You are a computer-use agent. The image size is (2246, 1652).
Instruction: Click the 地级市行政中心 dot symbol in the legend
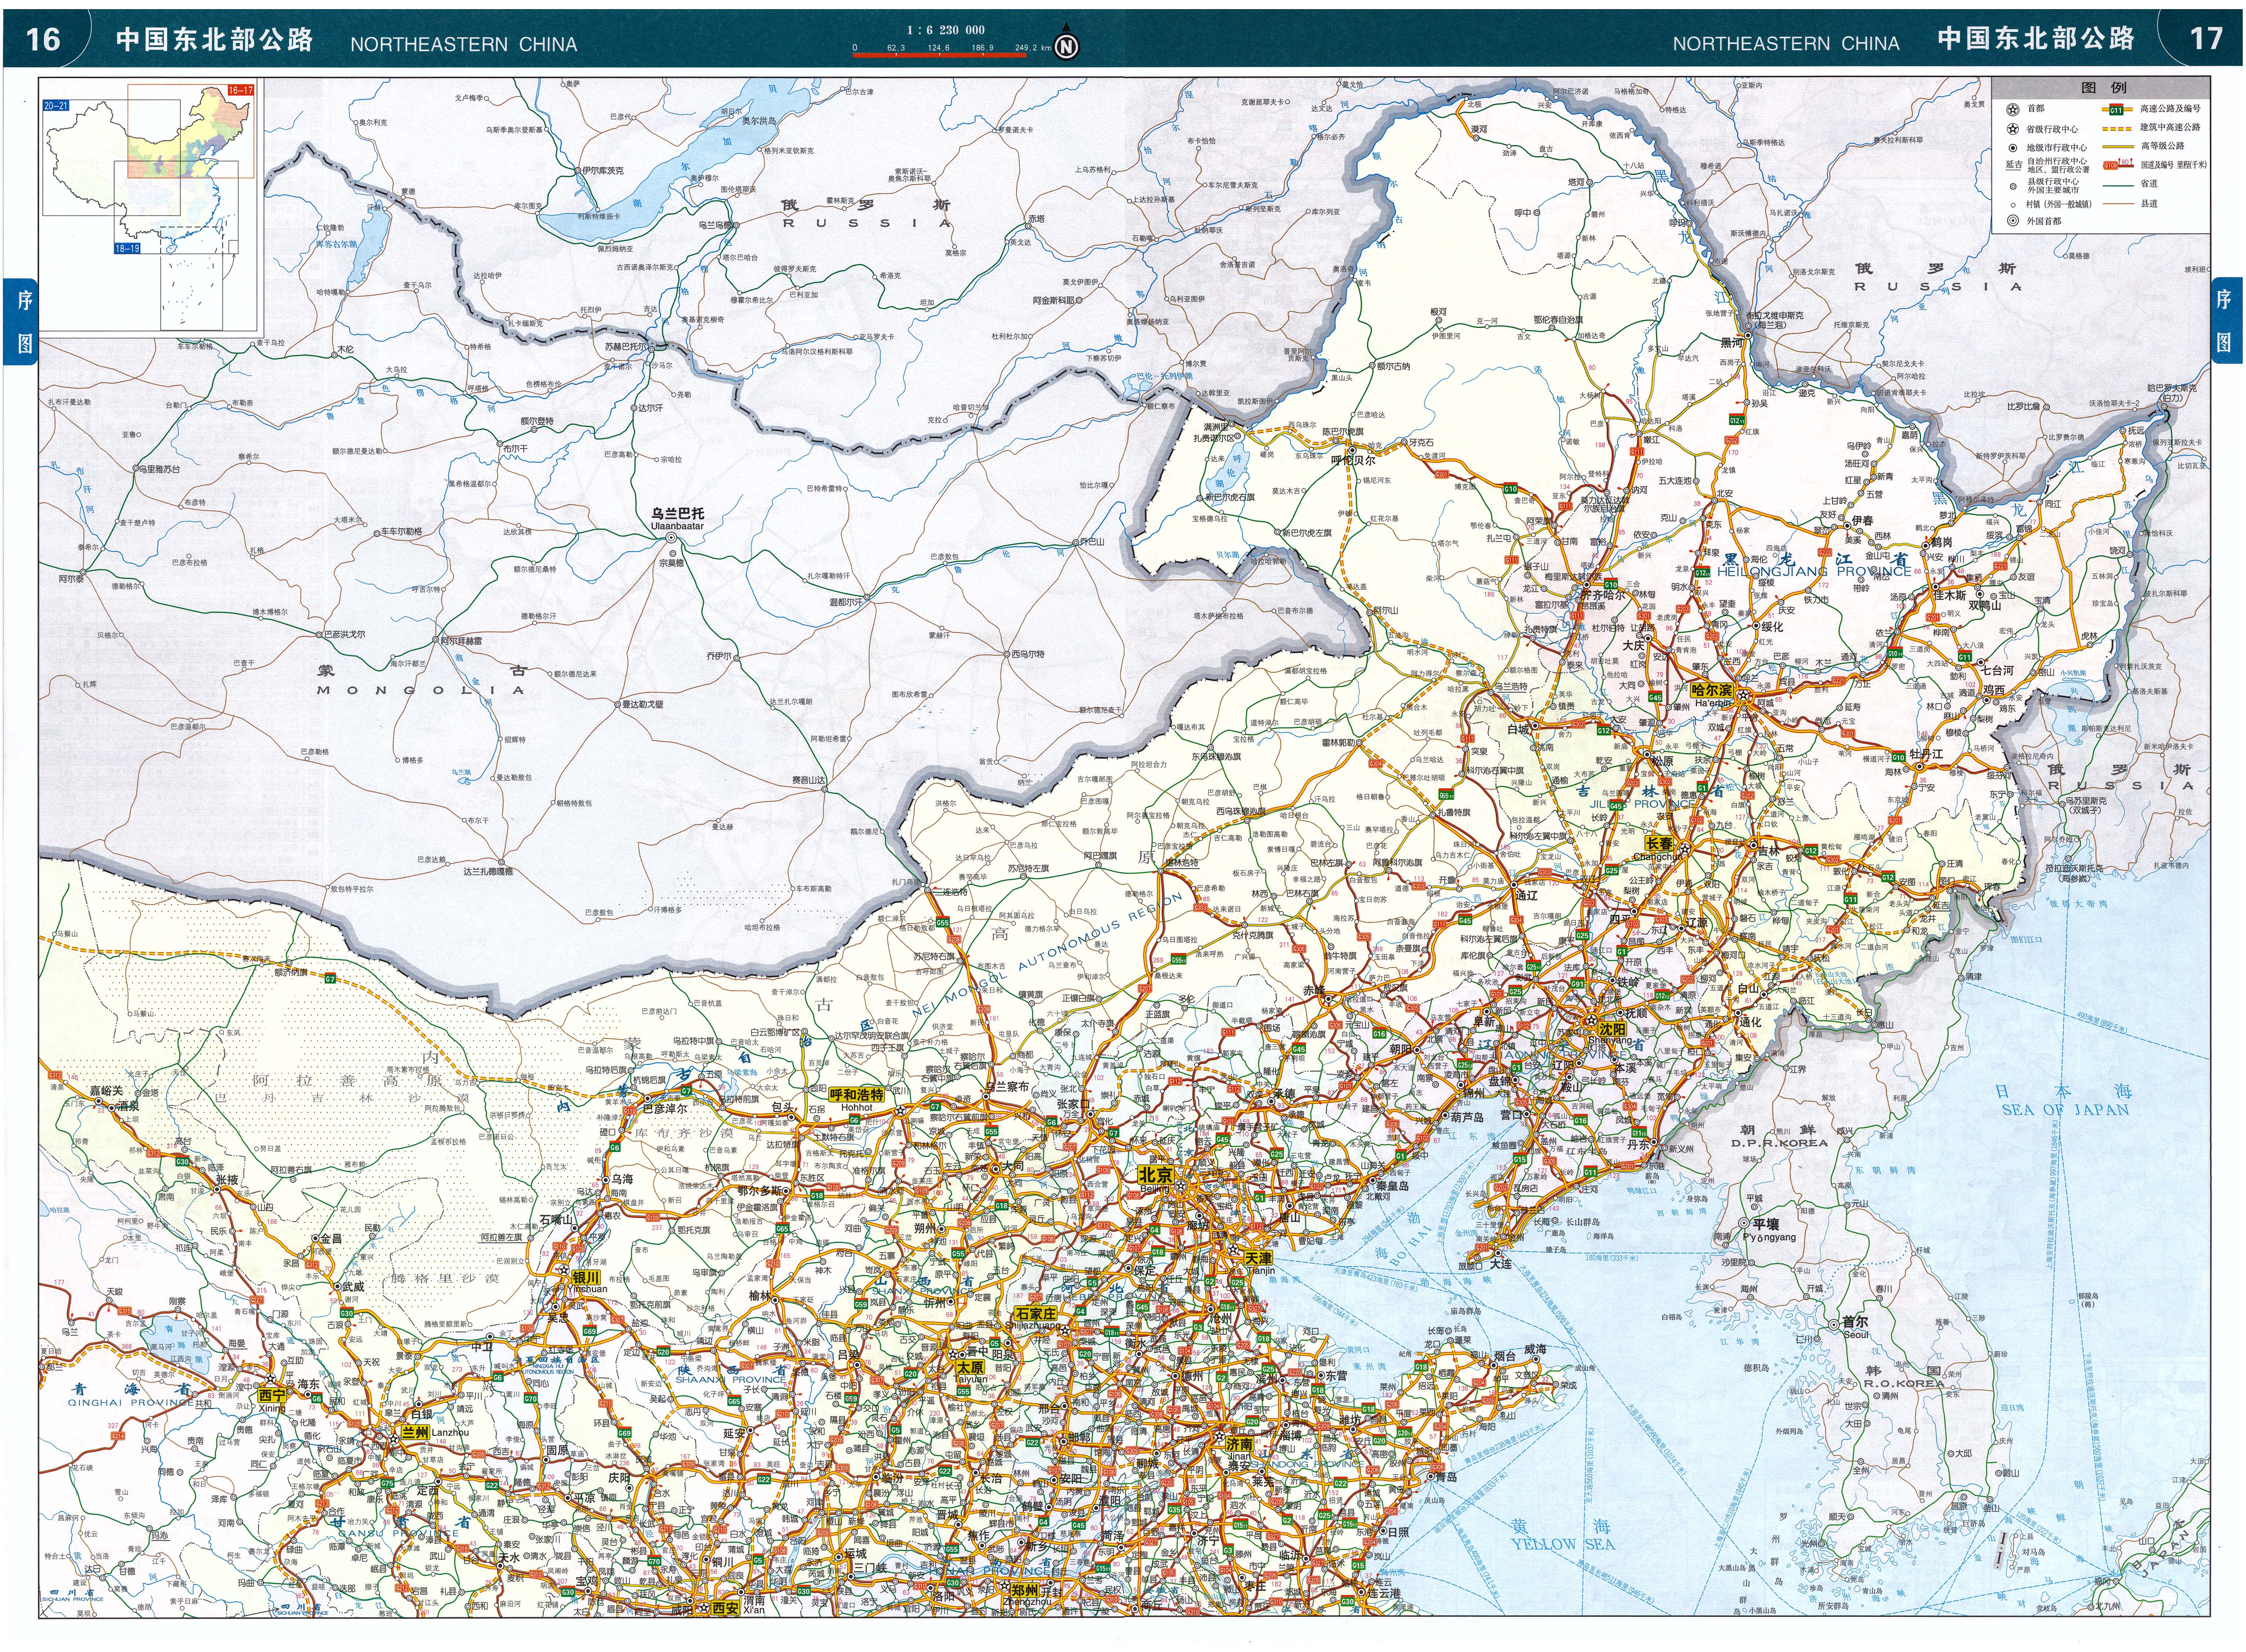(2013, 148)
